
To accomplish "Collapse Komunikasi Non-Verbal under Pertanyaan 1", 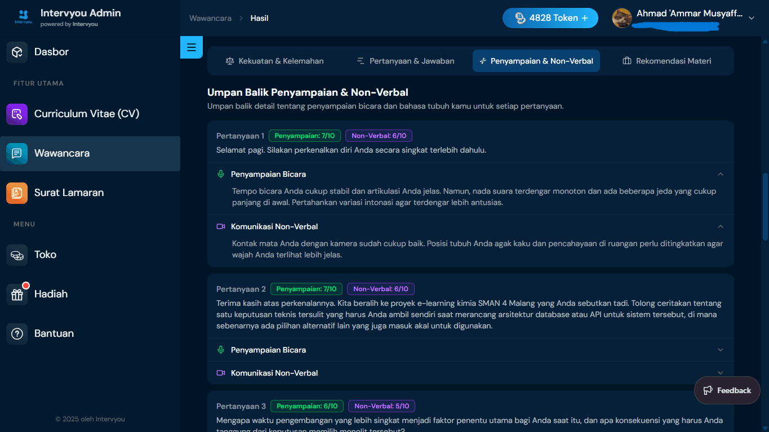I will [721, 226].
